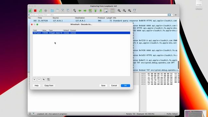Zoom out the main window text
Image resolution: width=208 pixels, height=117 pixels.
[x=124, y=11]
